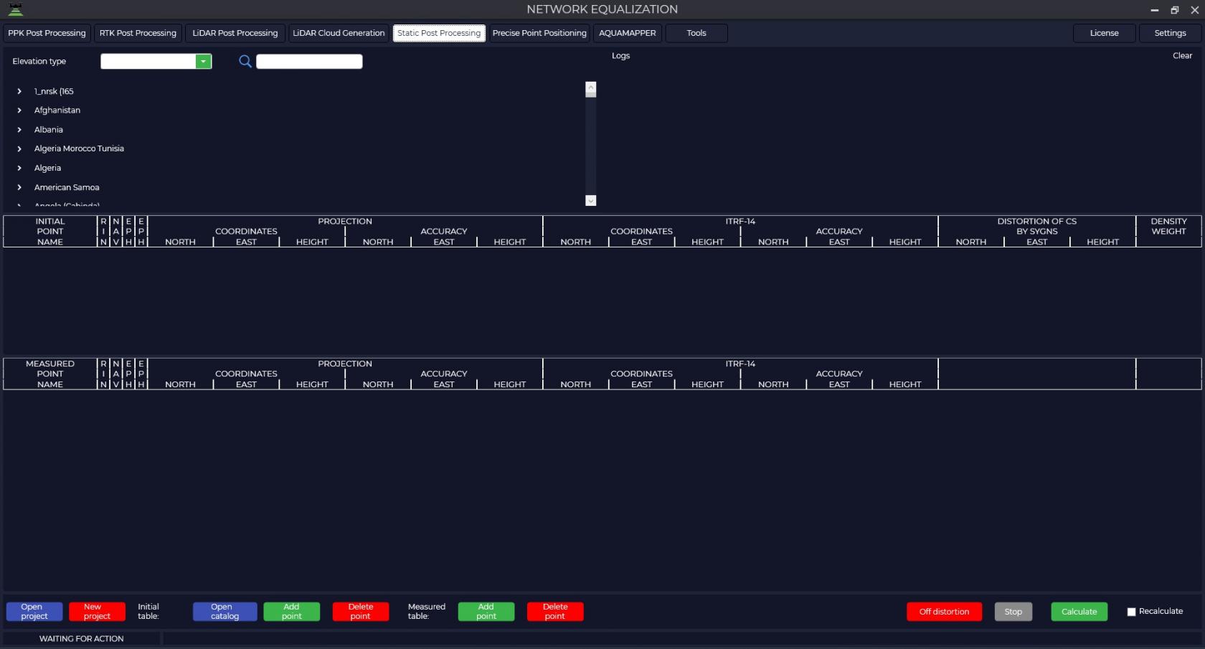The width and height of the screenshot is (1205, 649).
Task: Click the Stop button
Action: (1013, 612)
